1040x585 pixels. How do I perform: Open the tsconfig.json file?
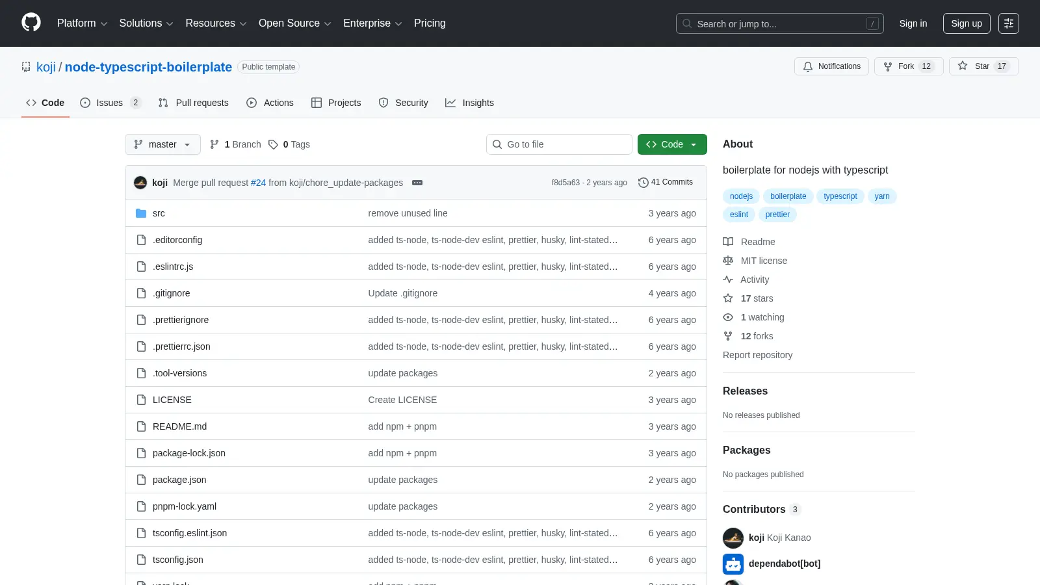(x=178, y=560)
